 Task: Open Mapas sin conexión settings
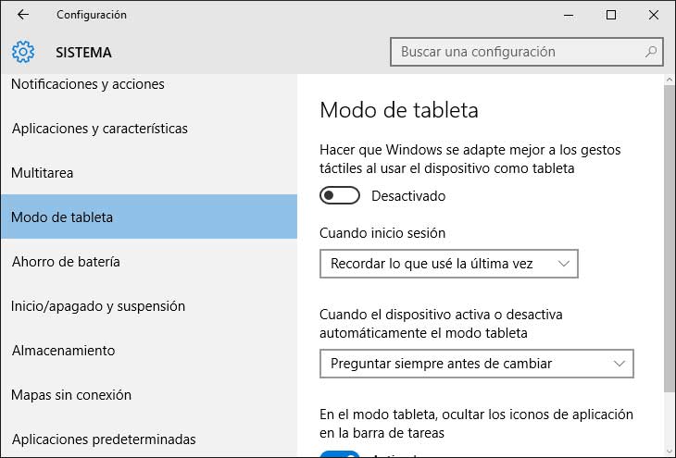(x=71, y=395)
